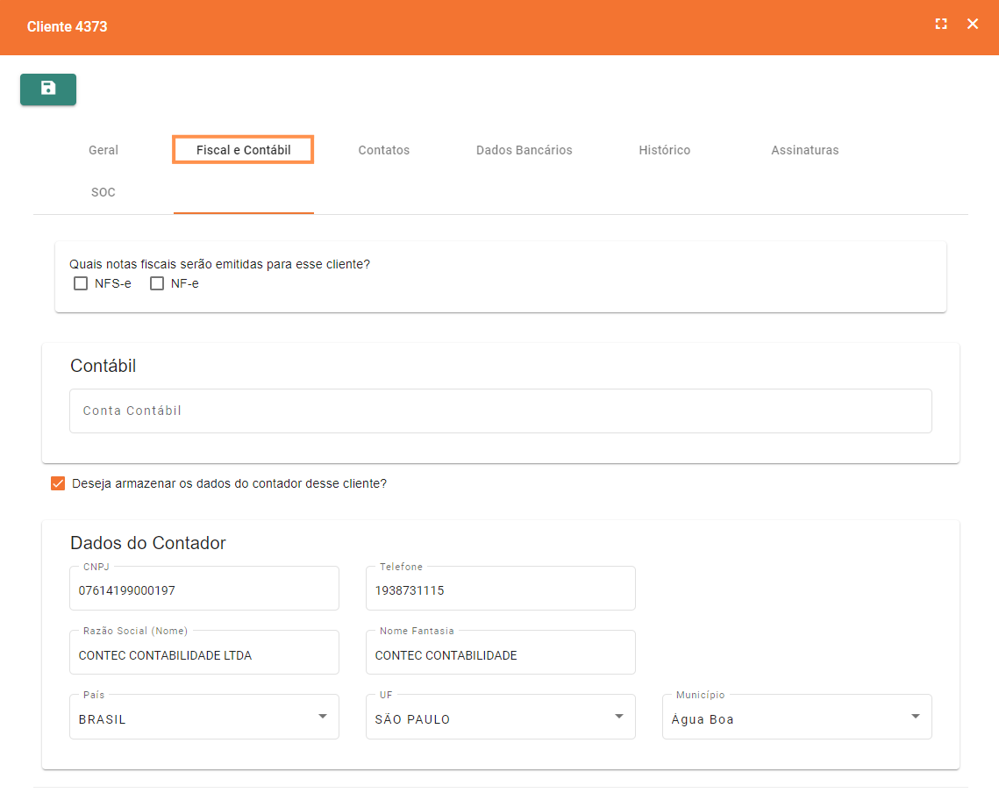Image resolution: width=999 pixels, height=793 pixels.
Task: Close the Cliente 4373 dialog
Action: tap(973, 25)
